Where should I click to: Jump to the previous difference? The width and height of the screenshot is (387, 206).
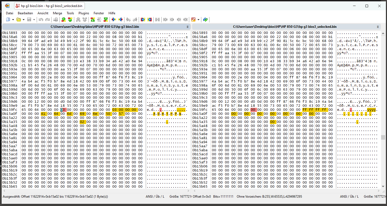pyautogui.click(x=70, y=19)
